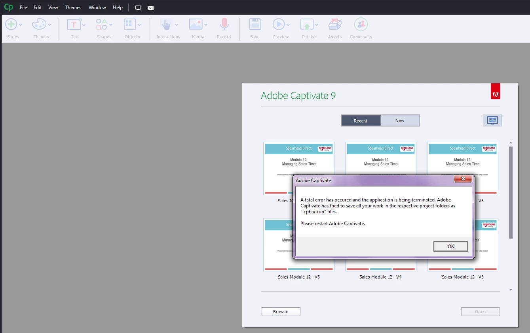Open the Help menu
Image resolution: width=530 pixels, height=333 pixels.
(118, 8)
